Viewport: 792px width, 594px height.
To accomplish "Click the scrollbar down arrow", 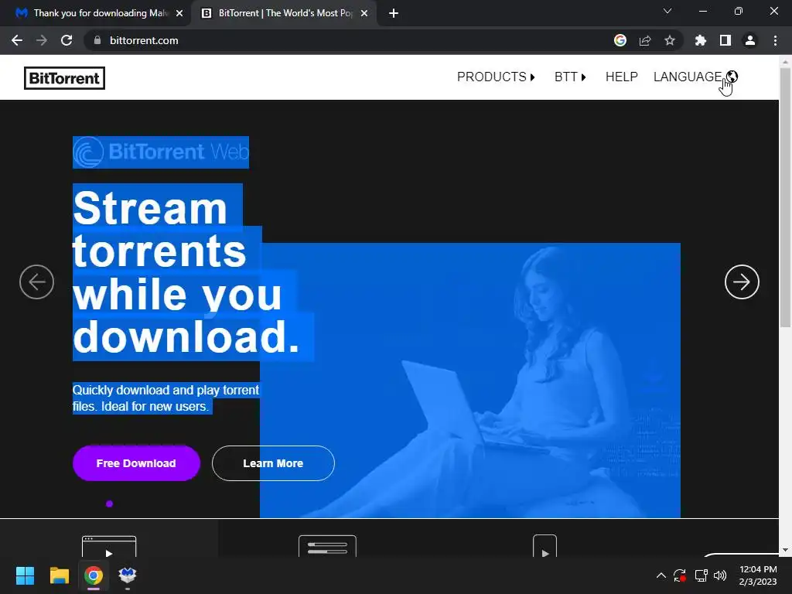I will (785, 550).
